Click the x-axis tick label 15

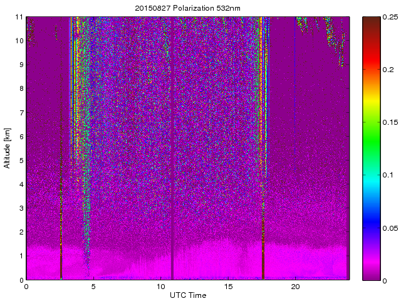pyautogui.click(x=228, y=287)
